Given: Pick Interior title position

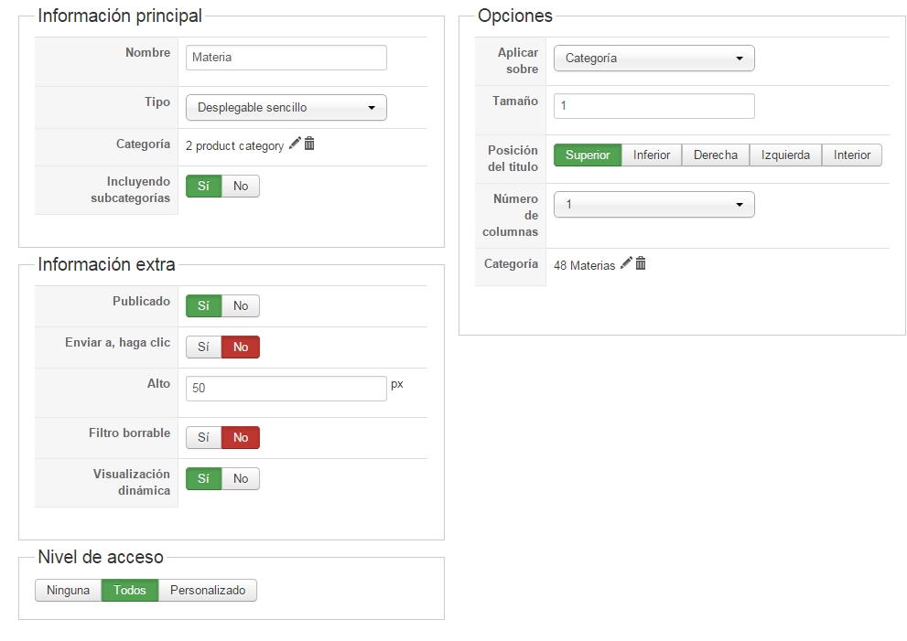Looking at the screenshot, I should pos(852,155).
